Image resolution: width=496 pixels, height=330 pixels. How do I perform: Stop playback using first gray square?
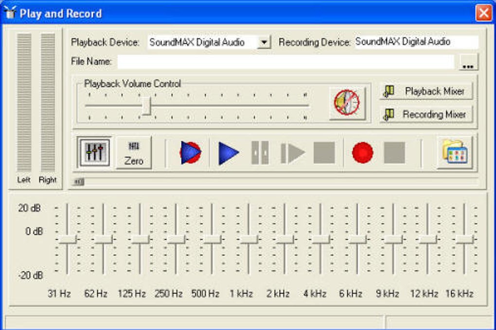click(324, 153)
